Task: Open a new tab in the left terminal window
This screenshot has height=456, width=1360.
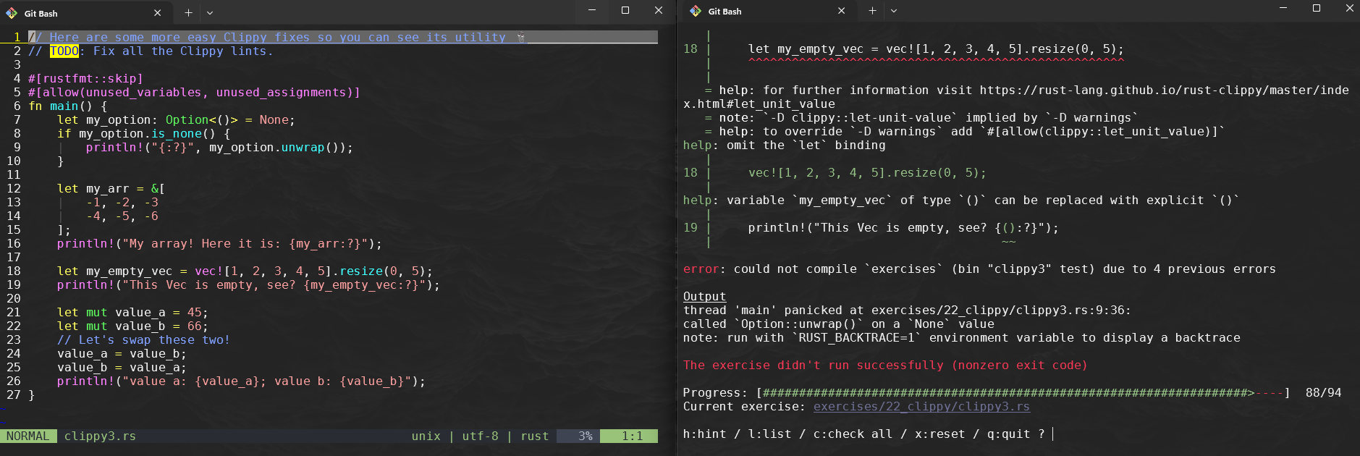Action: click(x=188, y=13)
